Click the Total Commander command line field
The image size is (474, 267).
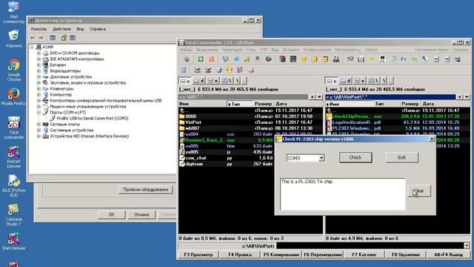(x=370, y=245)
